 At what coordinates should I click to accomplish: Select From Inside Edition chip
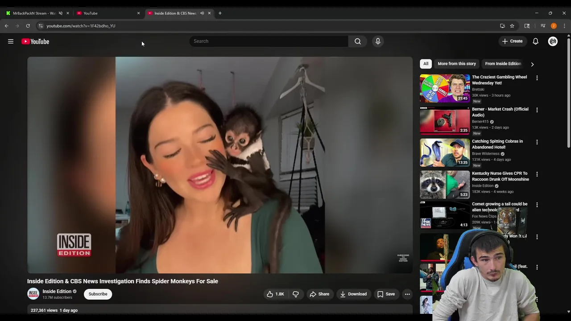tap(503, 64)
